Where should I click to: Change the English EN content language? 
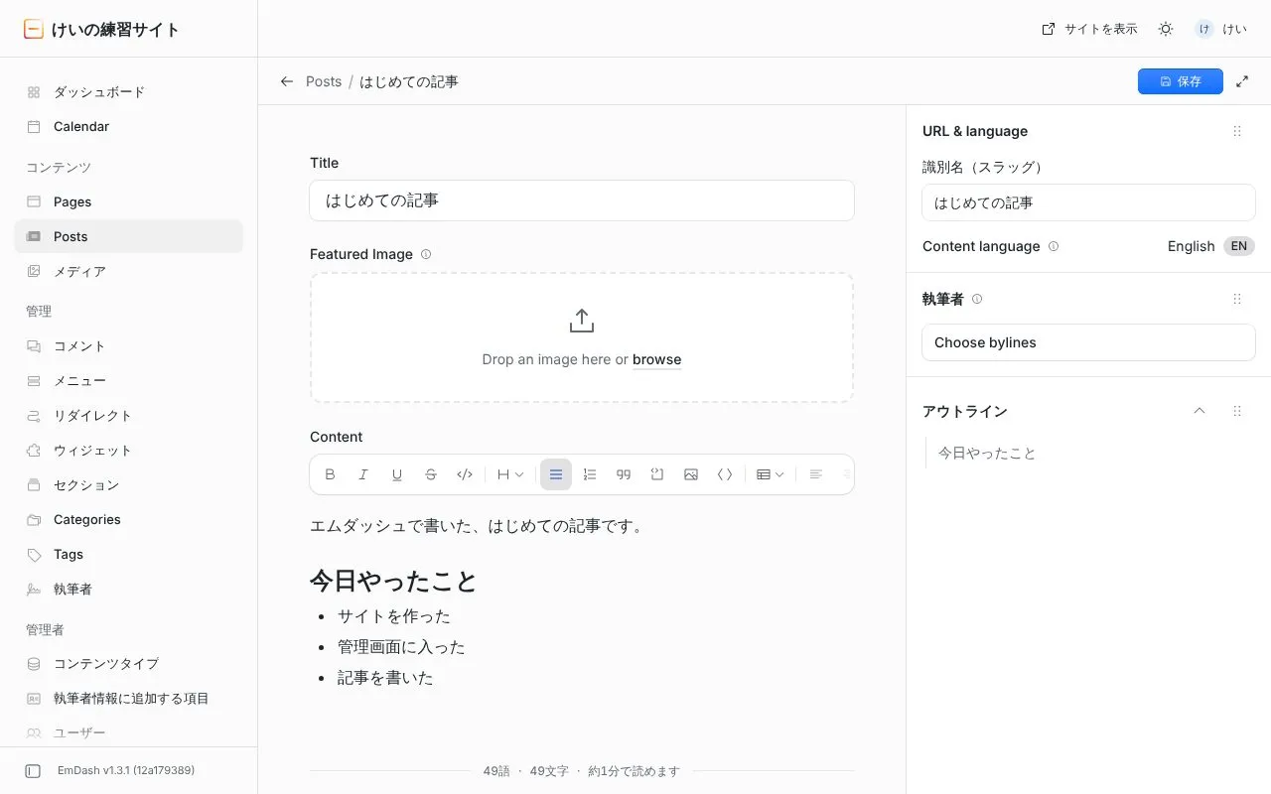tap(1210, 246)
